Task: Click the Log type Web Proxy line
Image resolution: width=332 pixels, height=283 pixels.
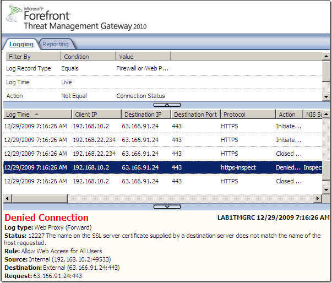Action: (48, 227)
